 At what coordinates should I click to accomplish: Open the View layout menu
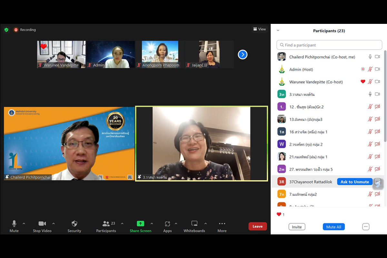260,29
